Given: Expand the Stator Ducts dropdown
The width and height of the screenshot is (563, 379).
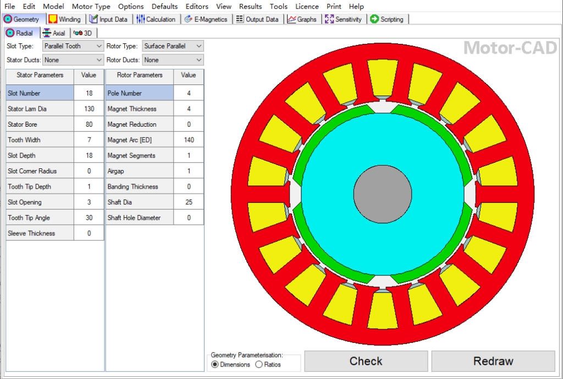Looking at the screenshot, I should coord(73,60).
